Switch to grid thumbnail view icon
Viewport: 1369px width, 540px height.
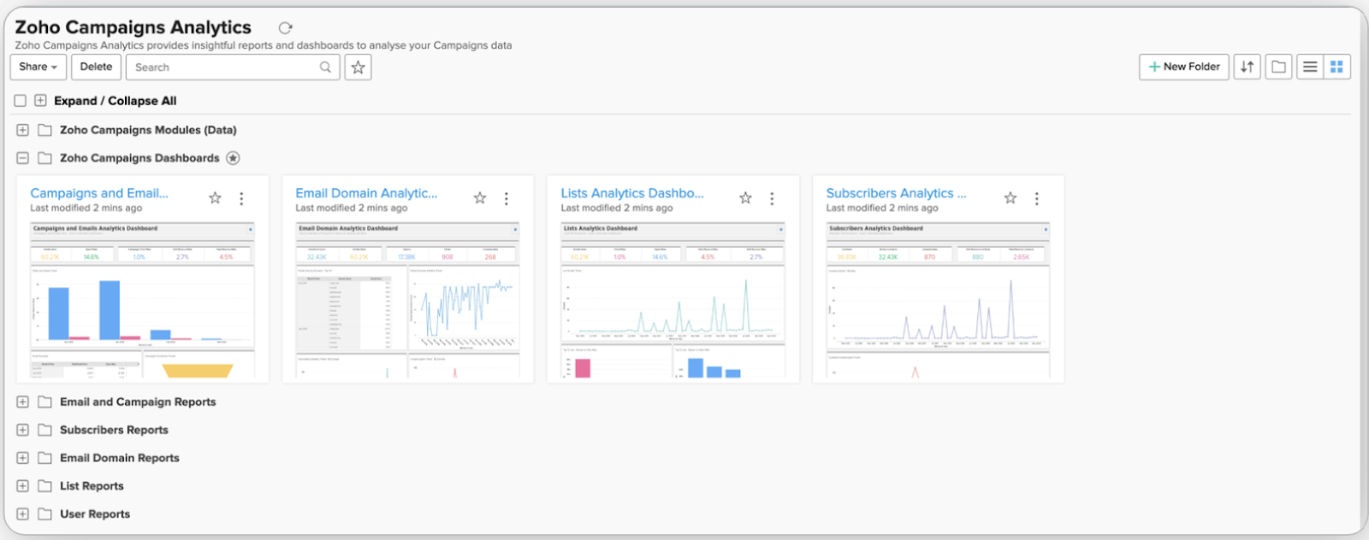pyautogui.click(x=1336, y=67)
